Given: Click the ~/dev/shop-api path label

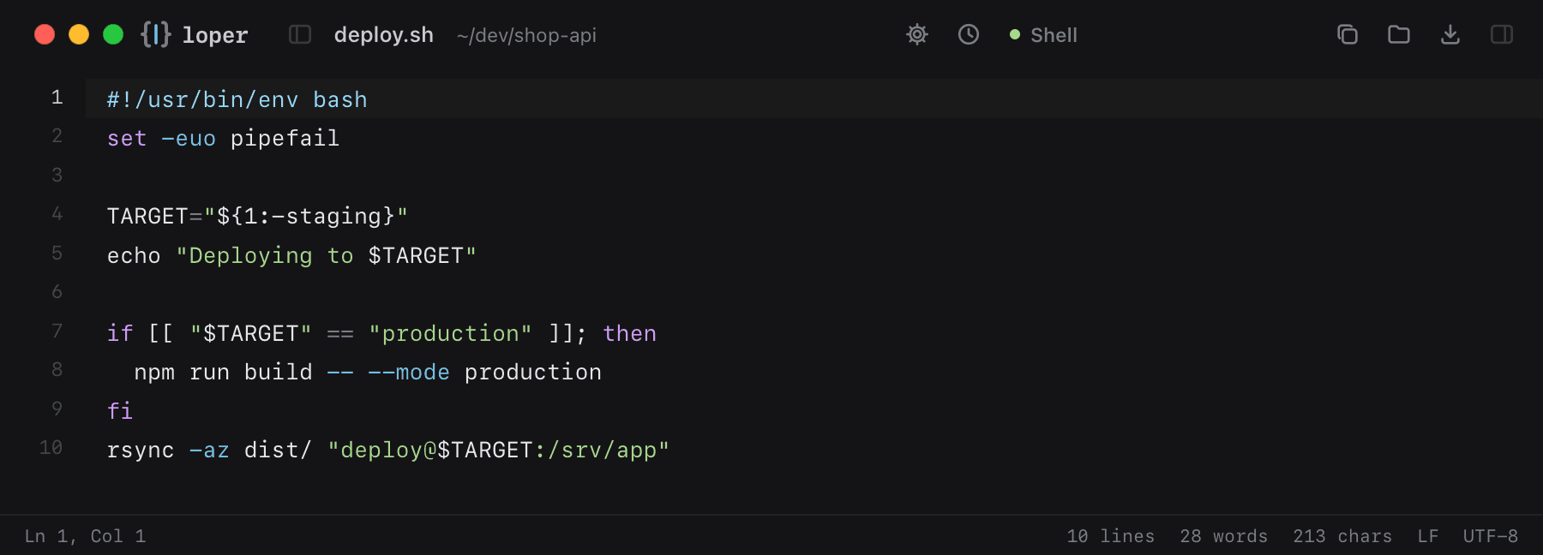Looking at the screenshot, I should pyautogui.click(x=526, y=35).
